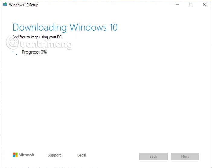Image resolution: width=212 pixels, height=168 pixels.
Task: Click the disabled Back button
Action: (x=153, y=156)
